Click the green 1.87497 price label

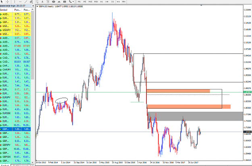pyautogui.click(x=248, y=92)
